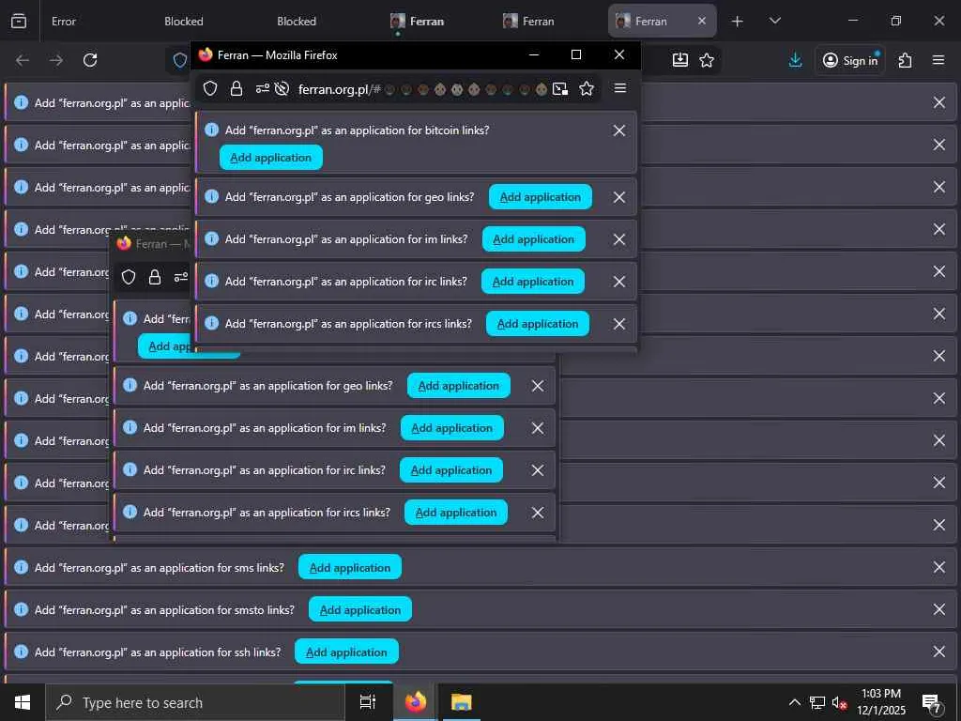Open the Extensions puzzle icon
The image size is (961, 721).
click(x=906, y=60)
